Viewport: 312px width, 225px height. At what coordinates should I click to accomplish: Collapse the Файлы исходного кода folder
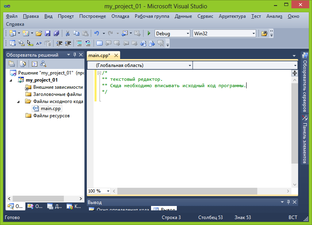point(19,102)
